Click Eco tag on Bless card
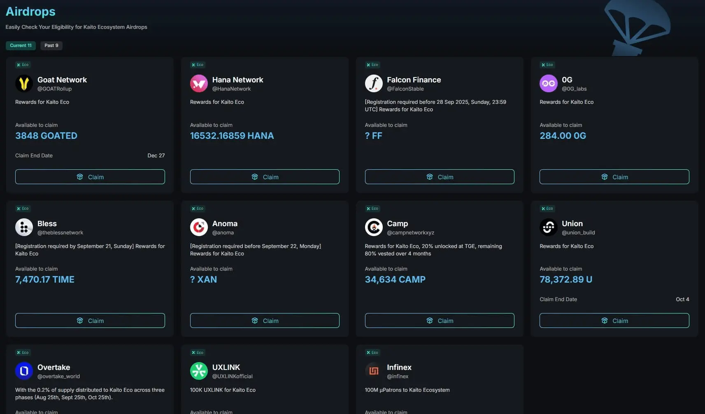Screen dimensions: 705x414 (x=23, y=208)
